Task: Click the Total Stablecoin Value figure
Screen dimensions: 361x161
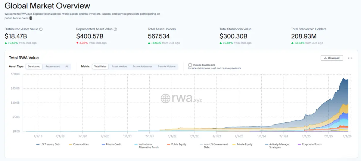Action: pyautogui.click(x=233, y=36)
